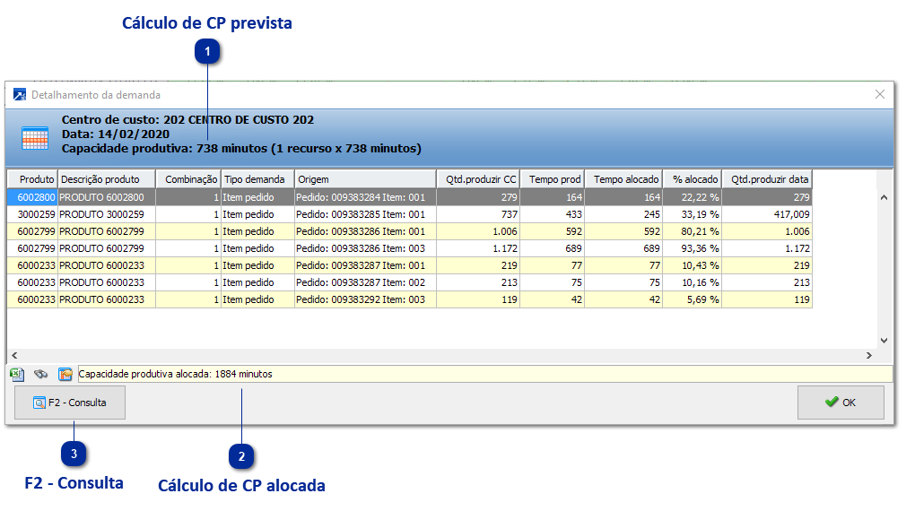Click the Capacidade produtiva alocada status field

[x=485, y=374]
